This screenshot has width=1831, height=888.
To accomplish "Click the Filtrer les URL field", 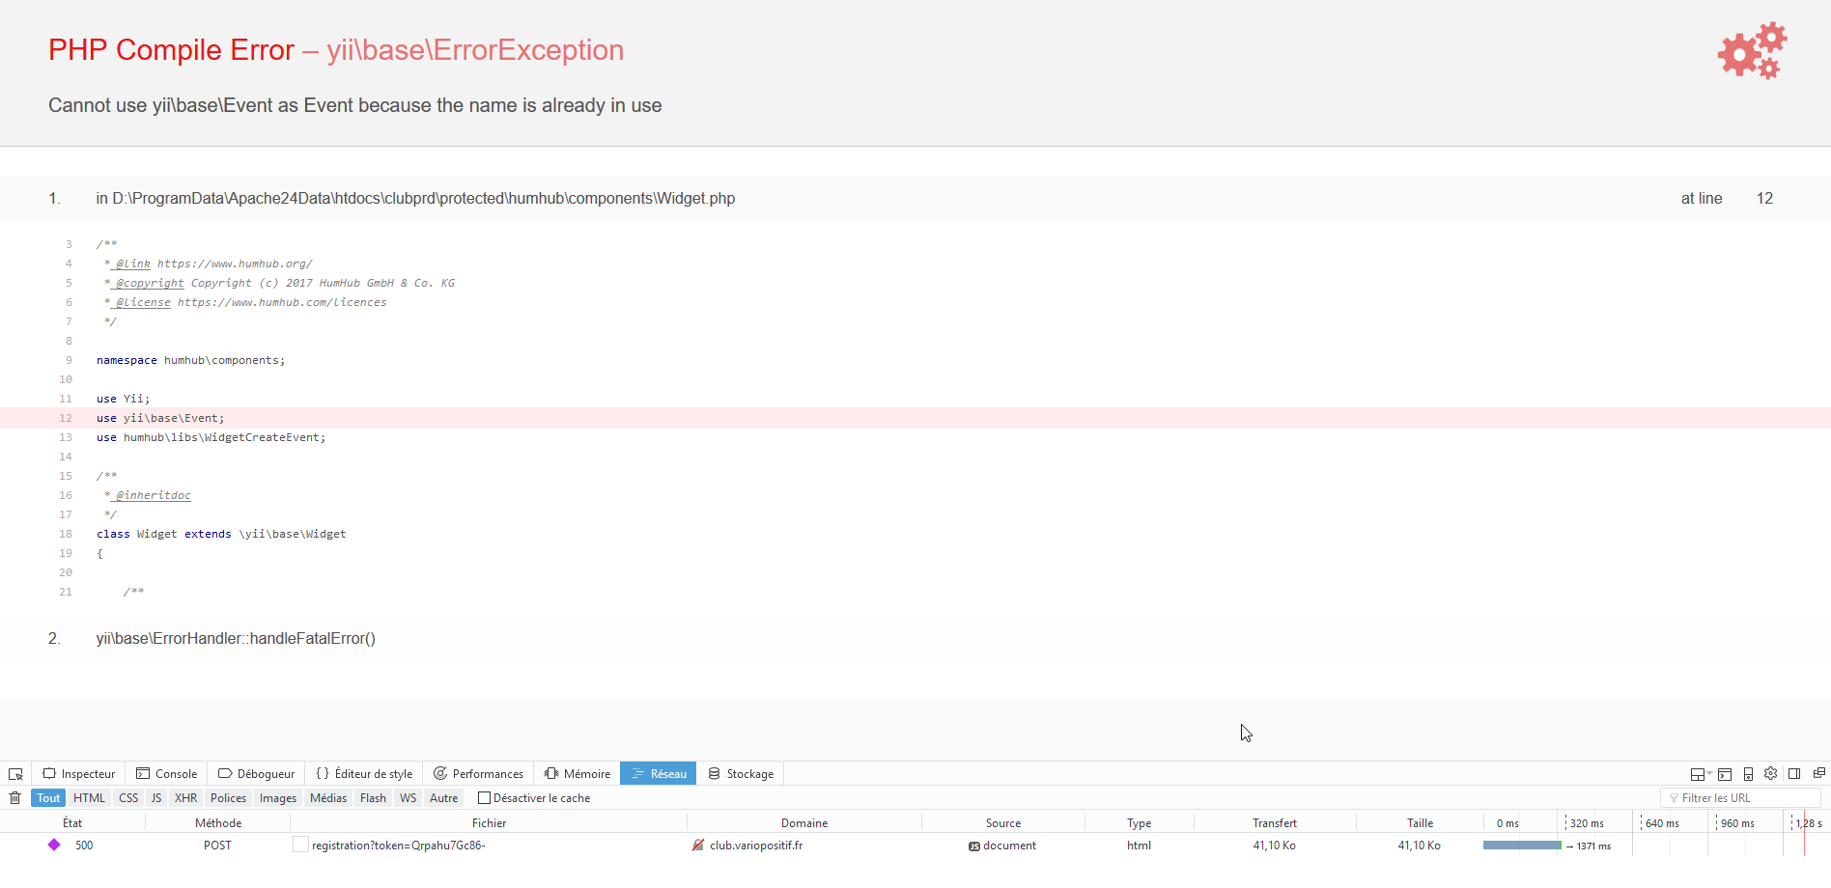I will (x=1740, y=797).
